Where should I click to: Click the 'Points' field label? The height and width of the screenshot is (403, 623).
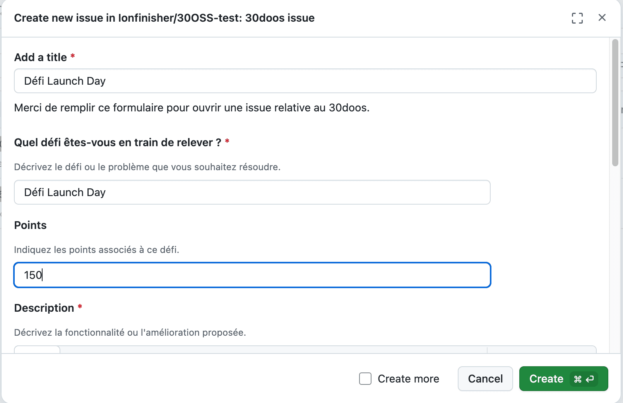[30, 225]
